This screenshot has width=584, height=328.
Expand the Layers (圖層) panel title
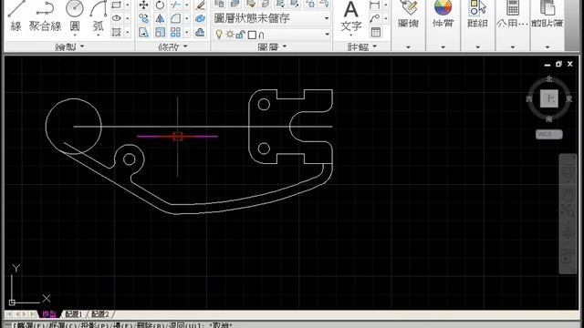272,46
